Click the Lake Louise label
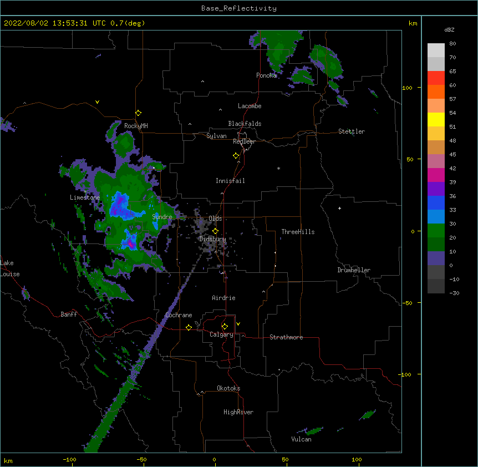 10,268
